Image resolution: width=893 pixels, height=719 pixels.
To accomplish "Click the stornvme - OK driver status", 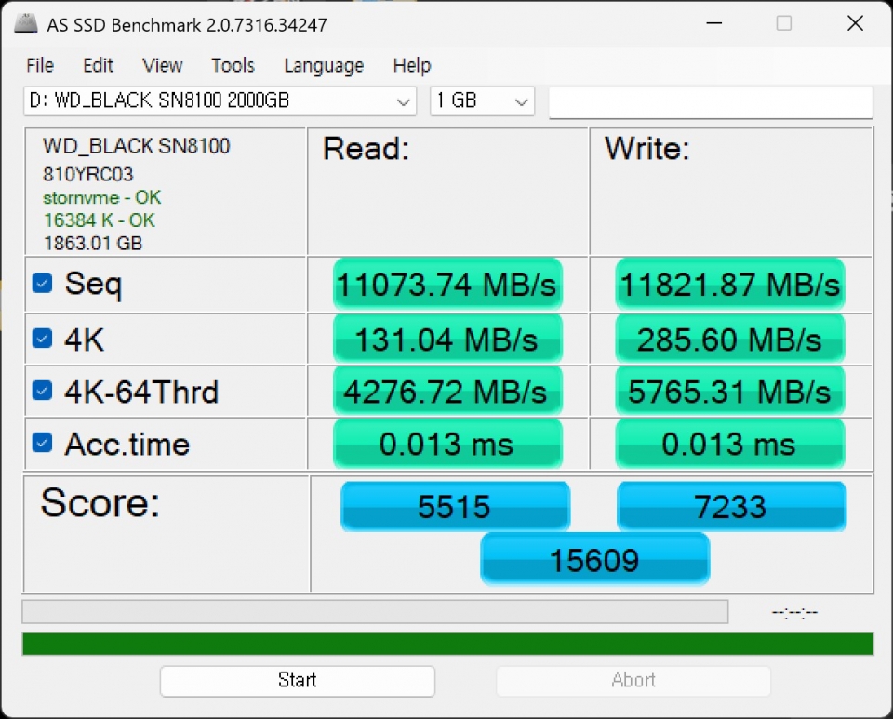I will (102, 197).
